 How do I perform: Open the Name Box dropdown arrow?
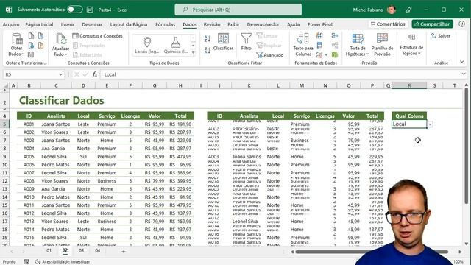pos(60,74)
